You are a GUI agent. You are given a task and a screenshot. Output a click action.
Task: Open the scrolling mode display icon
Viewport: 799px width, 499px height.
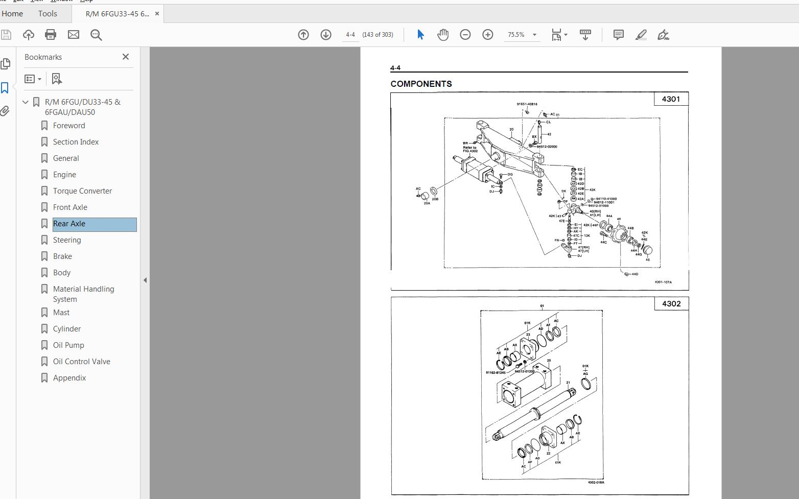point(585,35)
